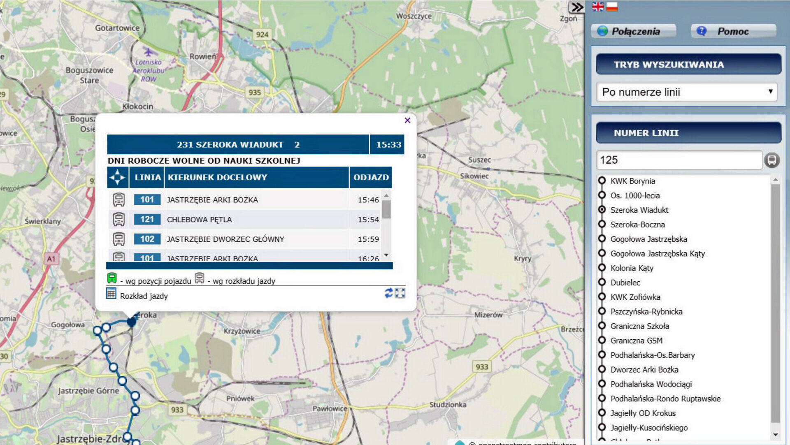Select the Dubielec stop marker
The image size is (790, 445).
[602, 282]
